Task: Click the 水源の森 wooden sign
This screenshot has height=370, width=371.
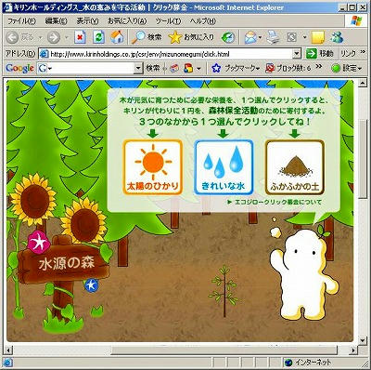Action: coord(63,264)
